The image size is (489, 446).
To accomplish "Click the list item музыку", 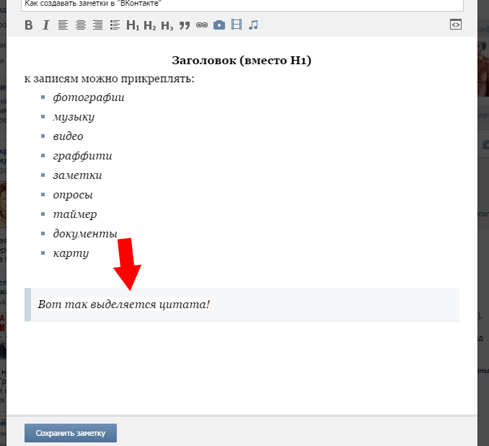I will click(74, 117).
